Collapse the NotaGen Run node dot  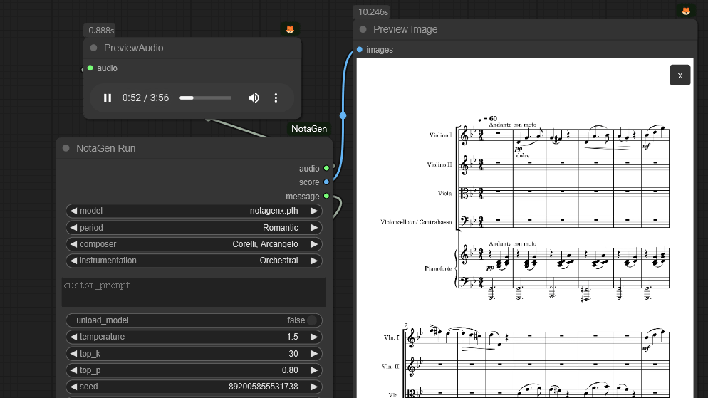pyautogui.click(x=66, y=148)
